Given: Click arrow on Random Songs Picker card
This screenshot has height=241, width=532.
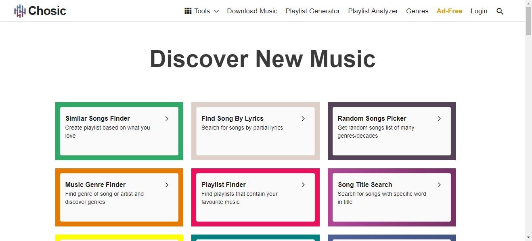Looking at the screenshot, I should coord(439,118).
